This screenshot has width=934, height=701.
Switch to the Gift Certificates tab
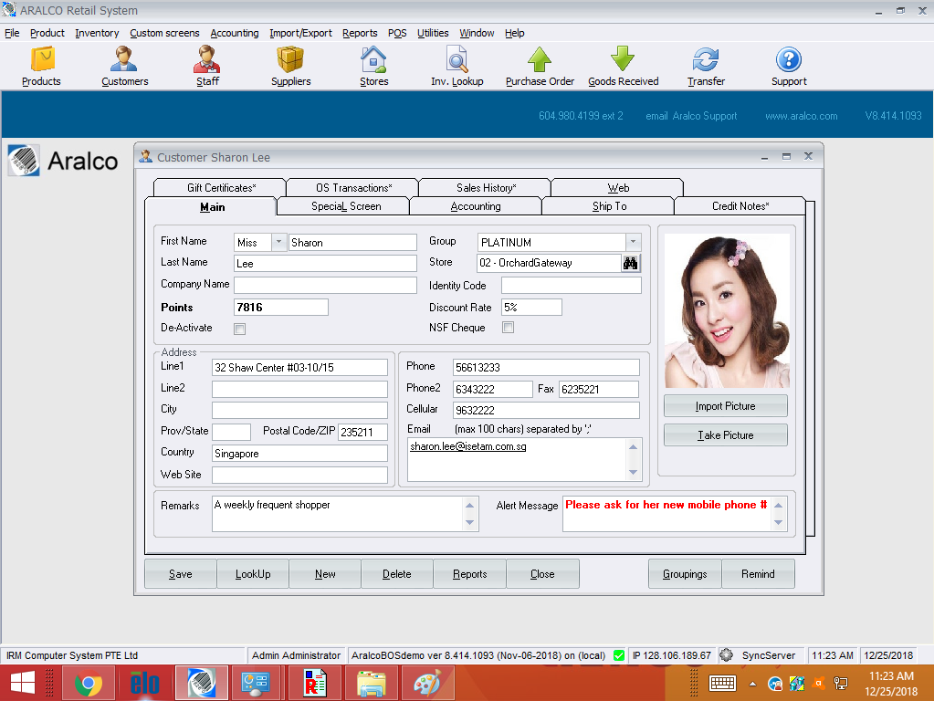(x=221, y=188)
